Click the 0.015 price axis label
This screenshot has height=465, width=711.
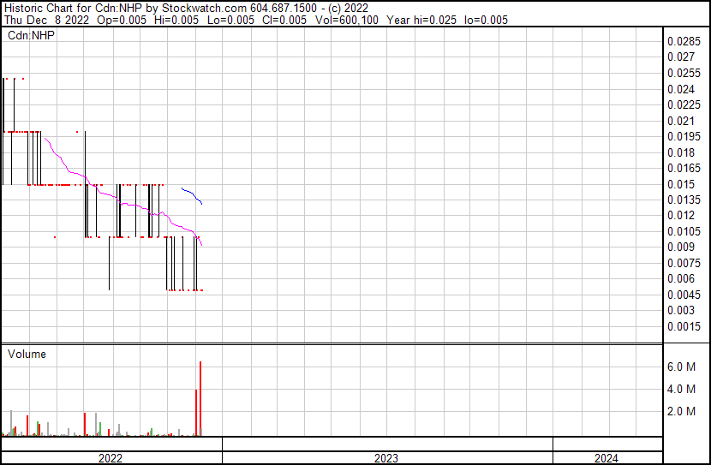coord(681,184)
